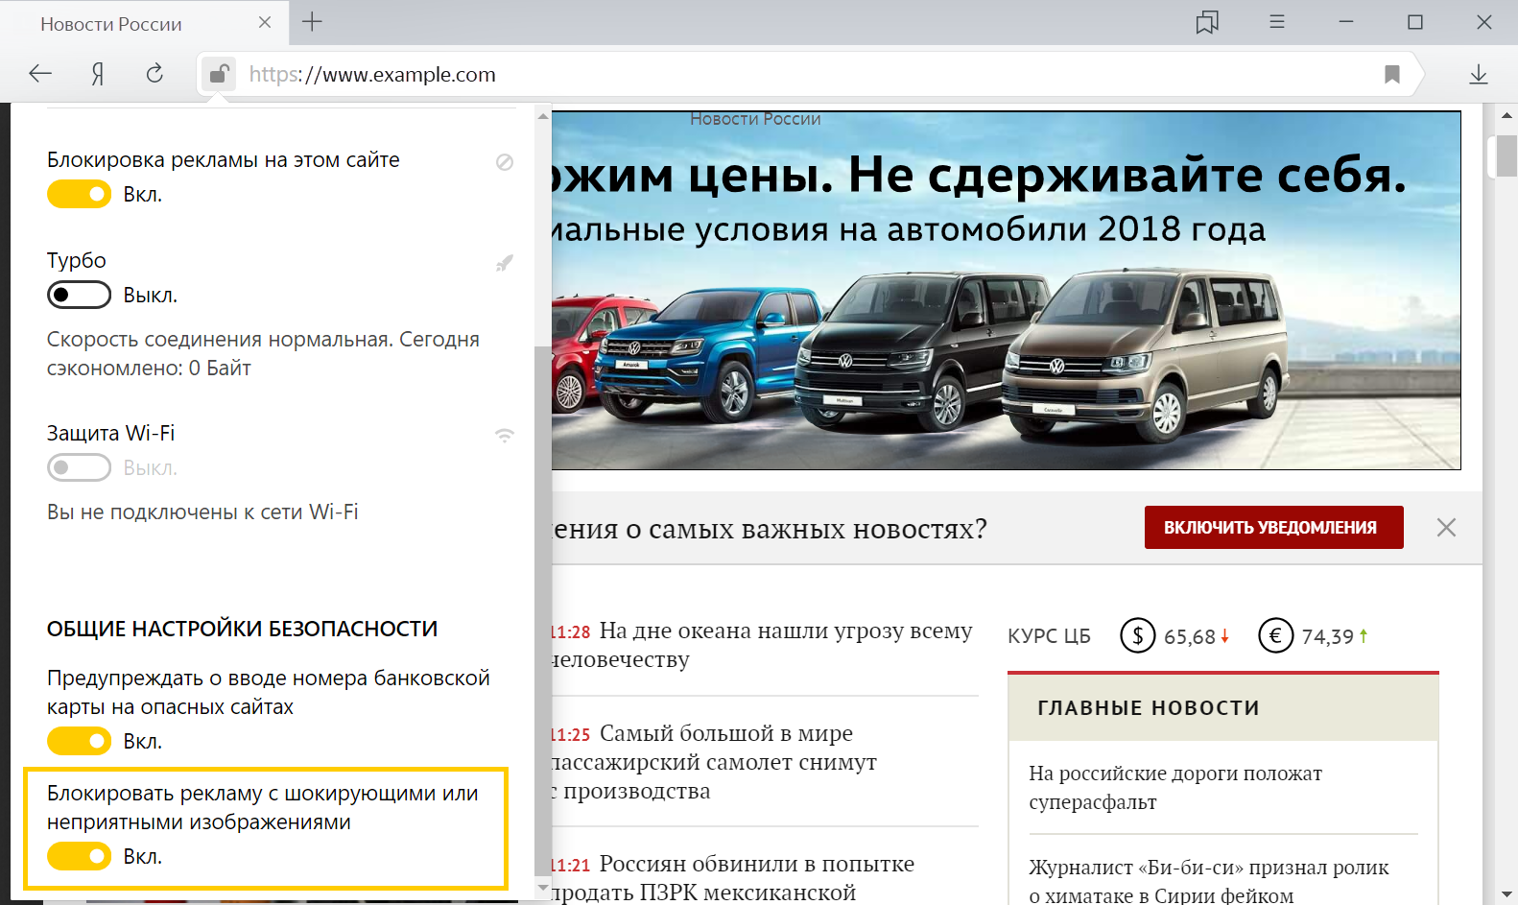This screenshot has height=905, width=1518.
Task: Open the Protect padlock icon in address bar
Action: point(219,74)
